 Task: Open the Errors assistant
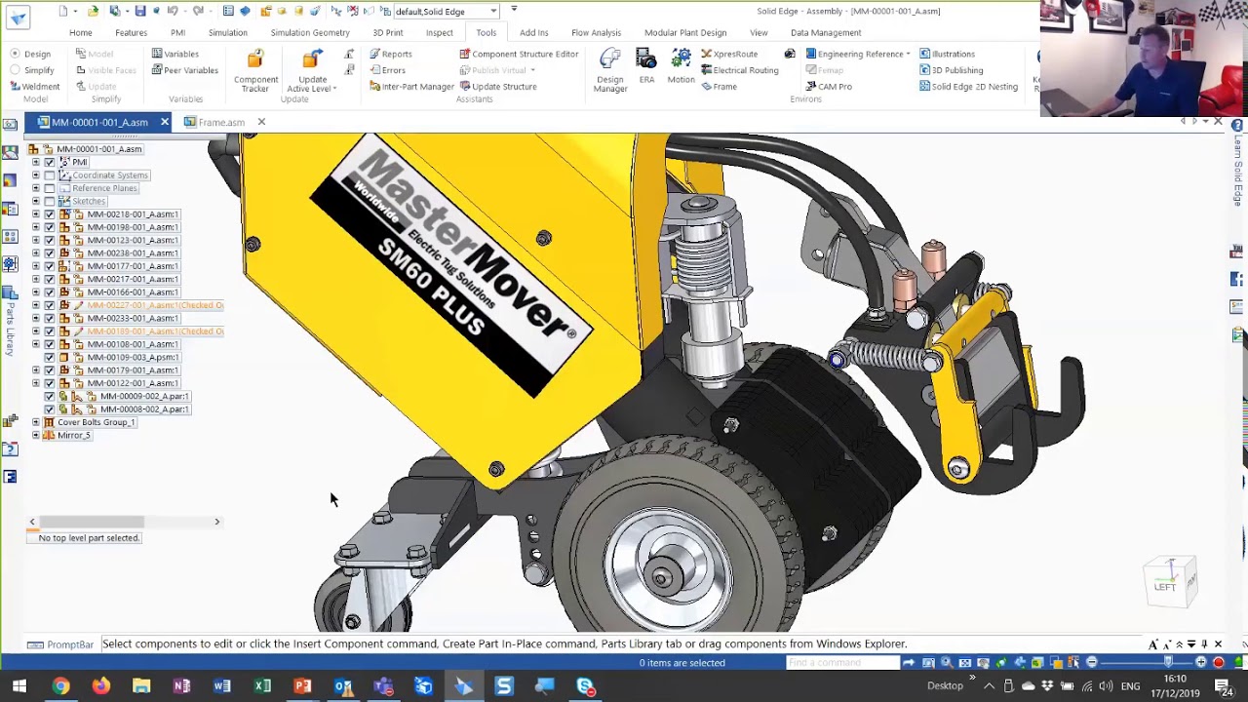tap(387, 70)
